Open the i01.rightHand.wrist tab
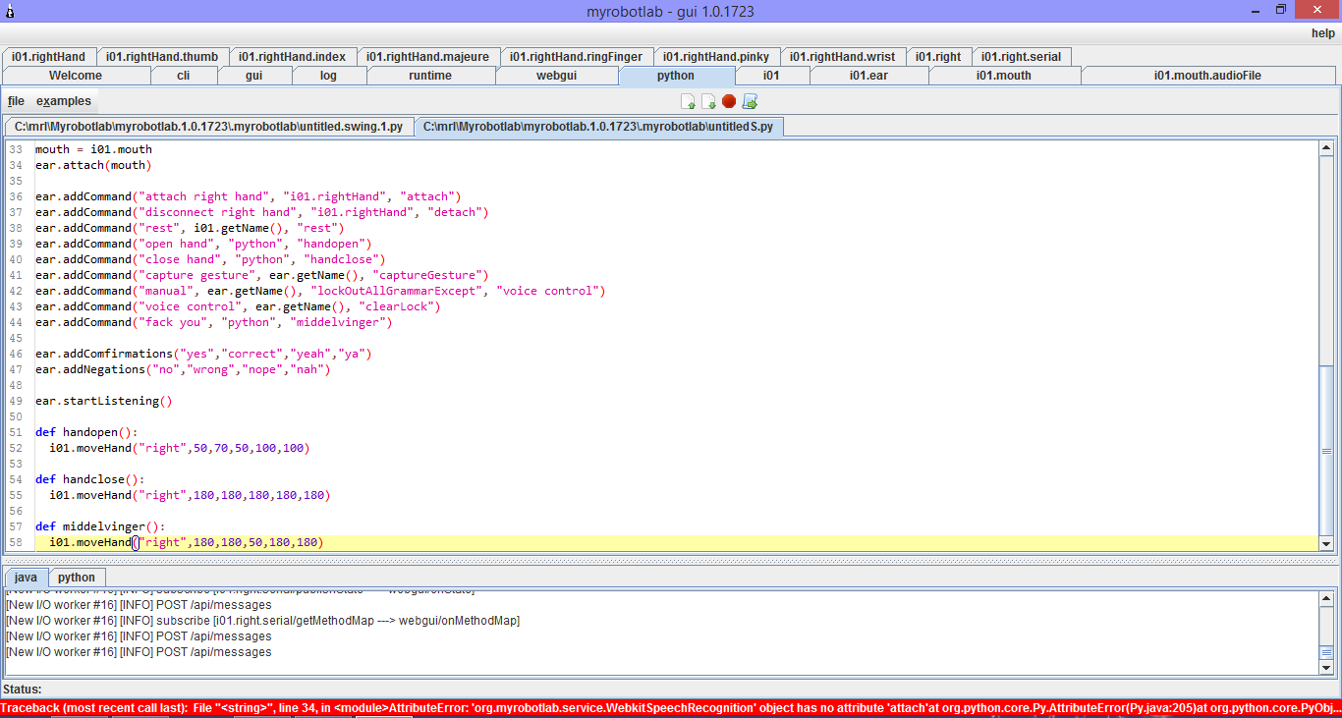 tap(842, 57)
